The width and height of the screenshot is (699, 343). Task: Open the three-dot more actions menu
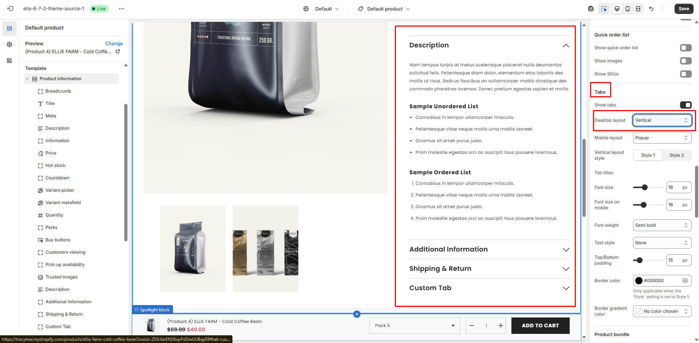(x=122, y=9)
